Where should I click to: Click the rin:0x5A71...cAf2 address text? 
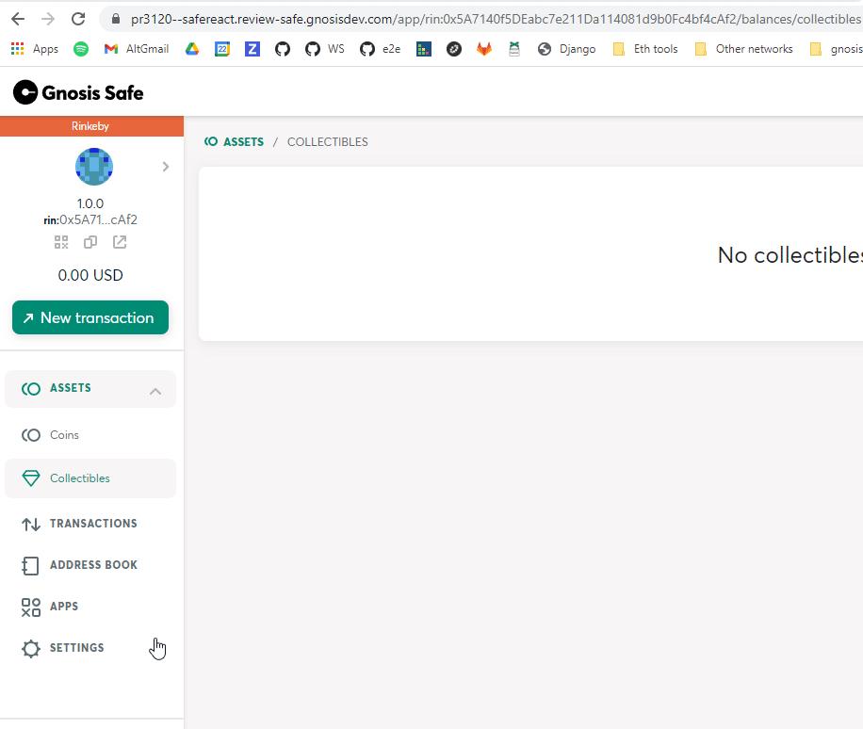tap(90, 220)
